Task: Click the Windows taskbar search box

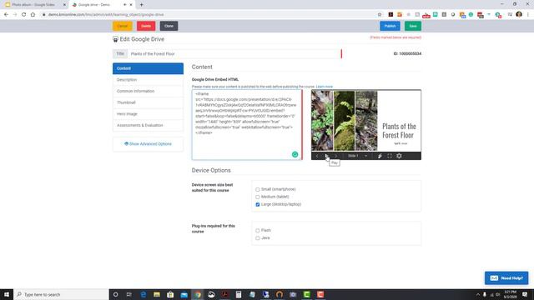Action: coord(61,294)
